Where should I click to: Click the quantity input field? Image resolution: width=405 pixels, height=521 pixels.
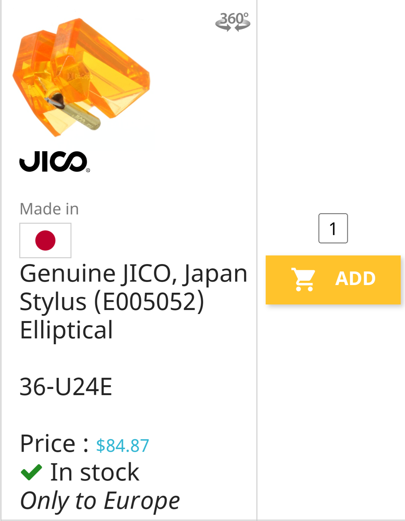tap(333, 228)
